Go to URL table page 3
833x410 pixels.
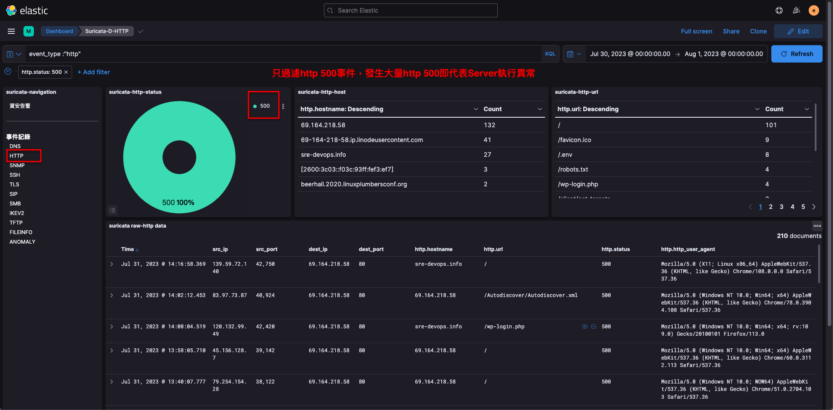coord(782,207)
